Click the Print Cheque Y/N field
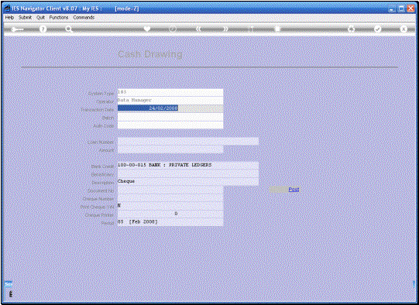Viewport: 419px width, 305px height. point(170,206)
